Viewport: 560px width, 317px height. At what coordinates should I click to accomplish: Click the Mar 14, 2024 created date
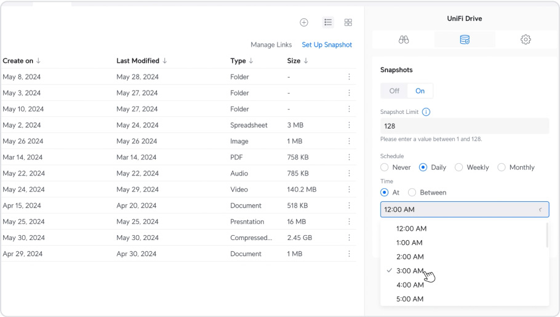click(23, 157)
